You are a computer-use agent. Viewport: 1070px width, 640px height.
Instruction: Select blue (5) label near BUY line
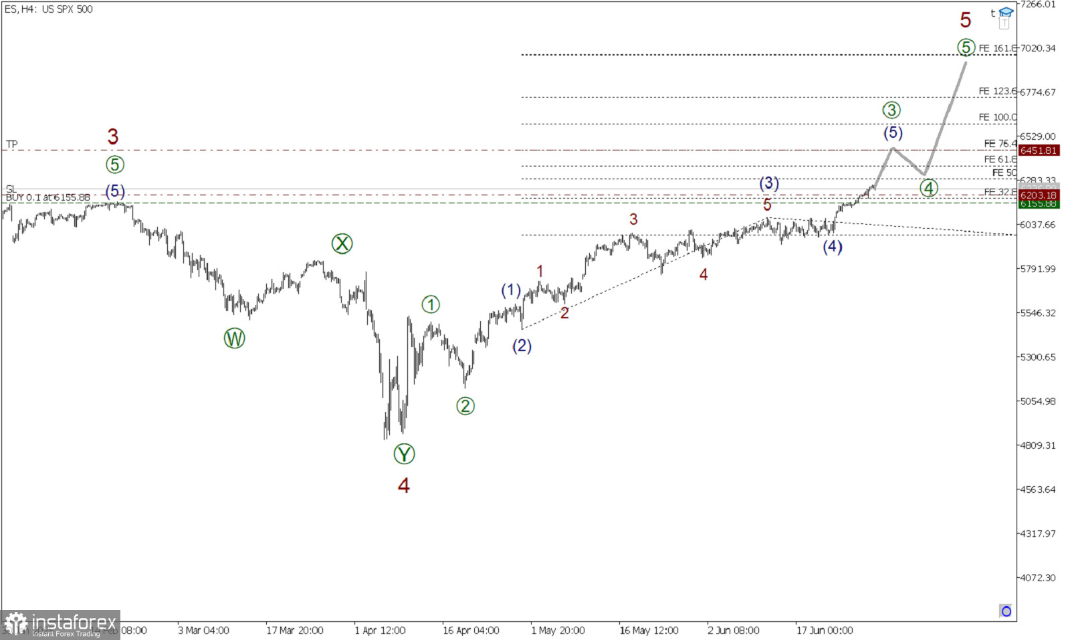point(115,191)
